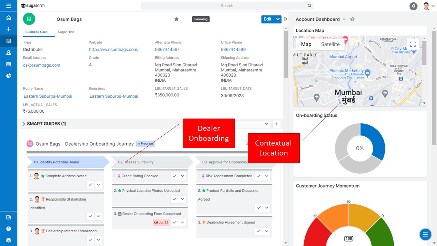Open Account Dashboard selector dropdown

click(x=344, y=19)
